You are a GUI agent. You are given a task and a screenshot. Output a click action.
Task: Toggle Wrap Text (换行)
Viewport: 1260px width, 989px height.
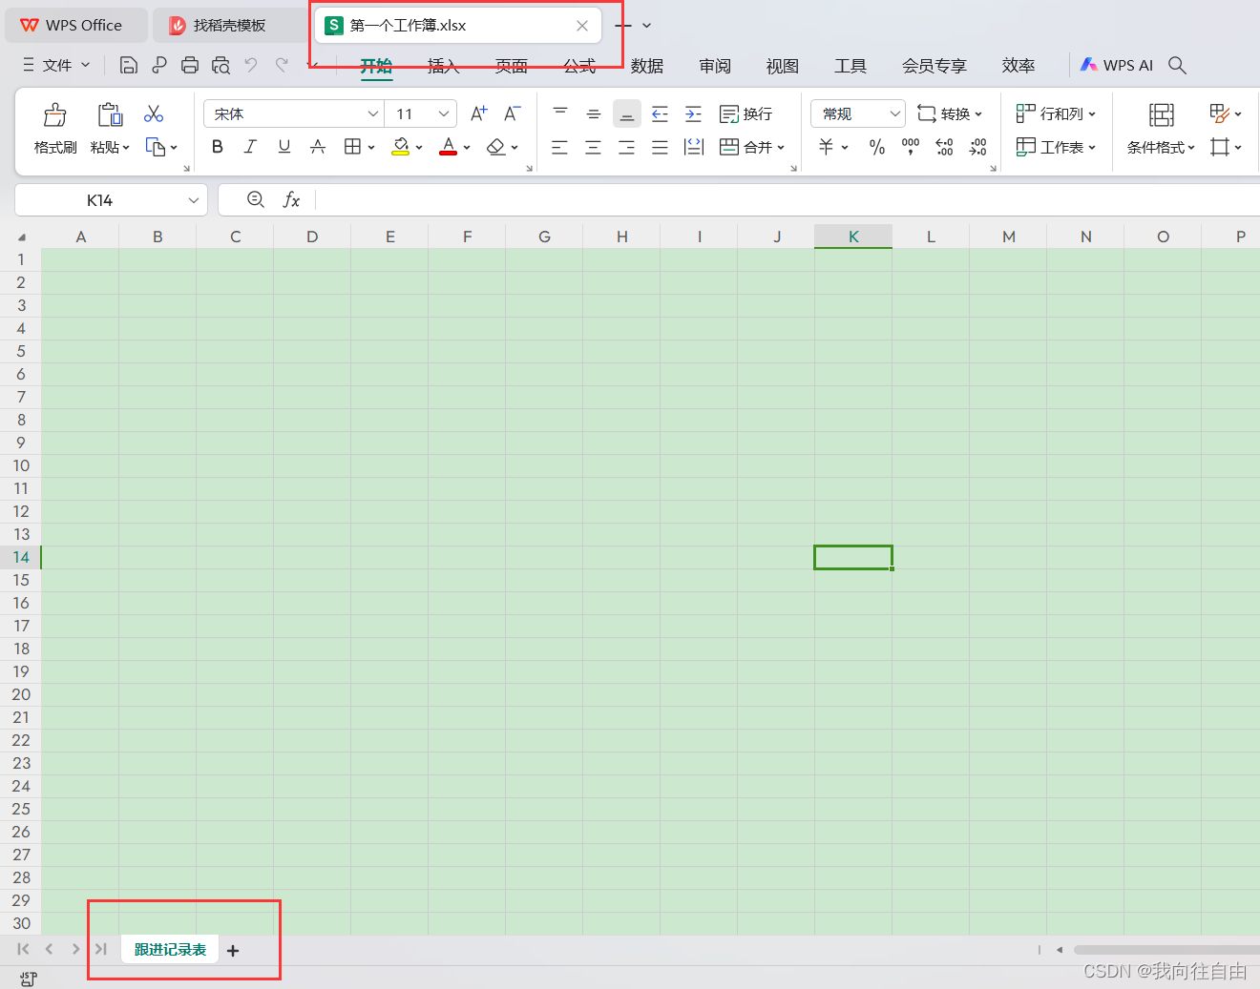pos(745,113)
